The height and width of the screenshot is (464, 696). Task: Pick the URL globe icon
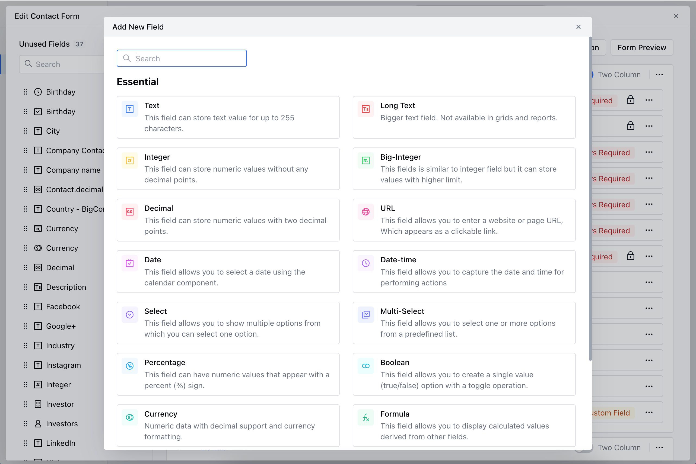[366, 212]
